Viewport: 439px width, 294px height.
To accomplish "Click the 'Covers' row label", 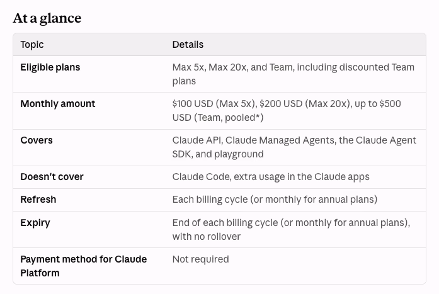I will [x=37, y=140].
